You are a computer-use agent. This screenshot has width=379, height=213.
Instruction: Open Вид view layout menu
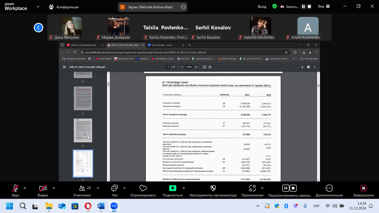tap(324, 7)
